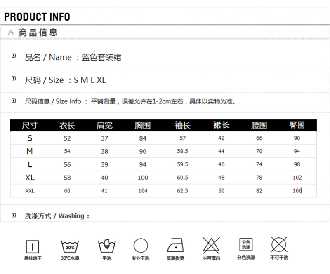Image resolution: width=330 pixels, height=274 pixels.
Task: Click the XL row 袖长 value 60.5
Action: click(x=182, y=178)
